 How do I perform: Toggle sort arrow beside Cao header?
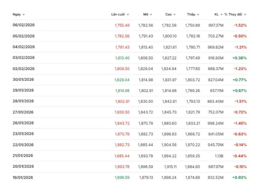[x=175, y=15]
